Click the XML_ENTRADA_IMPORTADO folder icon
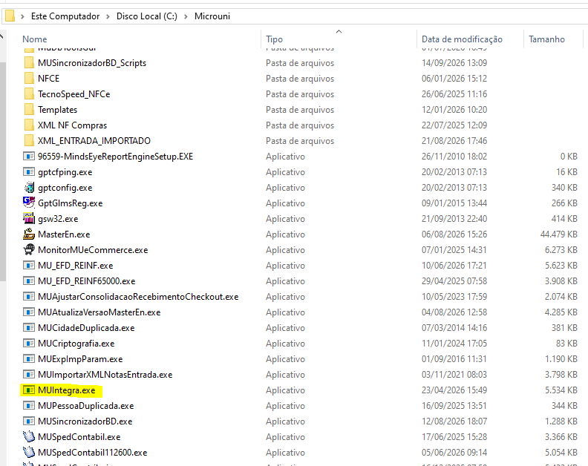This screenshot has height=466, width=588. click(x=29, y=140)
